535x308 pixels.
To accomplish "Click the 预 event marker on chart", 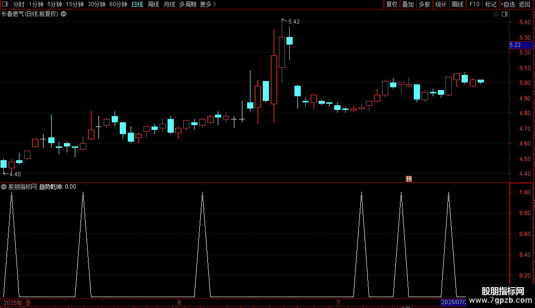I will 409,179.
